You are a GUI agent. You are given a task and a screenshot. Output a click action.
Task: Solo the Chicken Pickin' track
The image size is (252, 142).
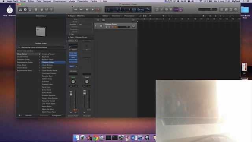109,27
